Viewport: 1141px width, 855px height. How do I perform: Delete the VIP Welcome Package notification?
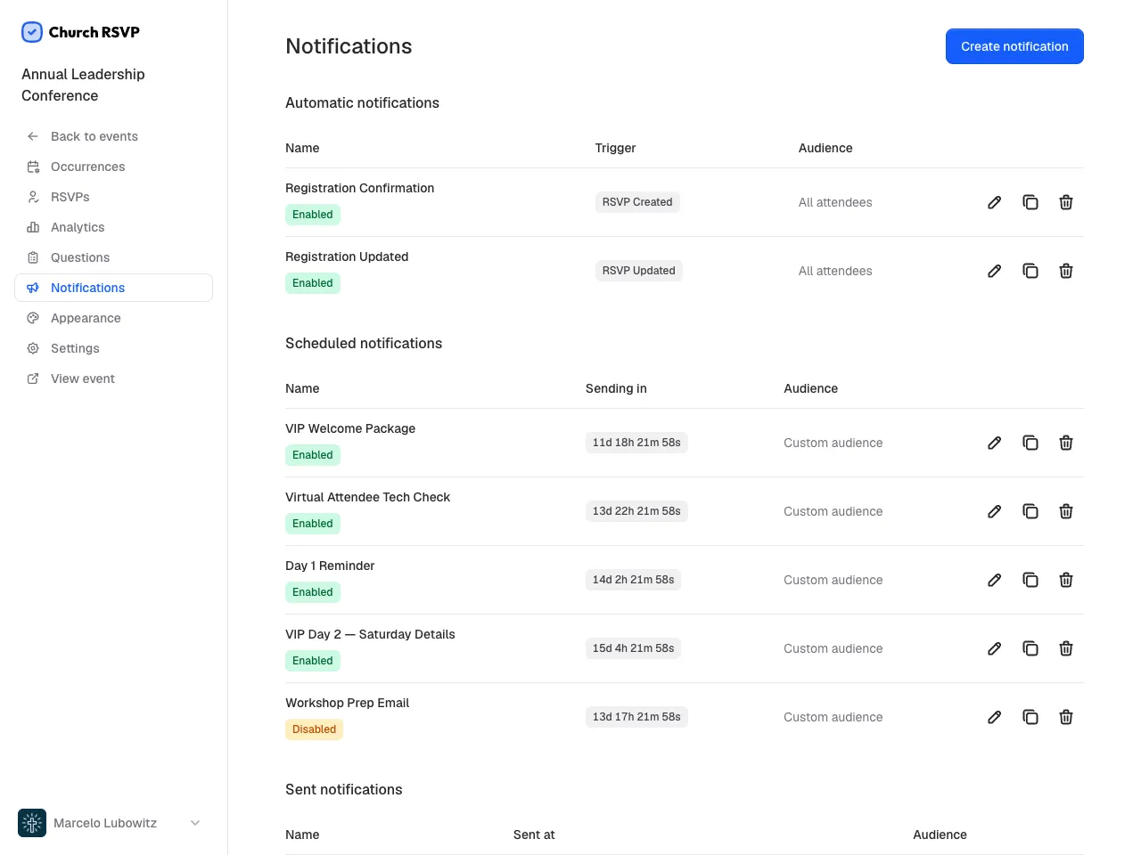(1066, 443)
